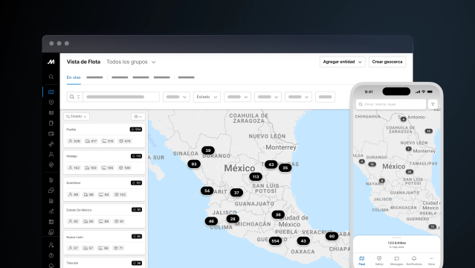The image size is (475, 268).
Task: Open cluster marker 54 on the map
Action: pyautogui.click(x=207, y=191)
